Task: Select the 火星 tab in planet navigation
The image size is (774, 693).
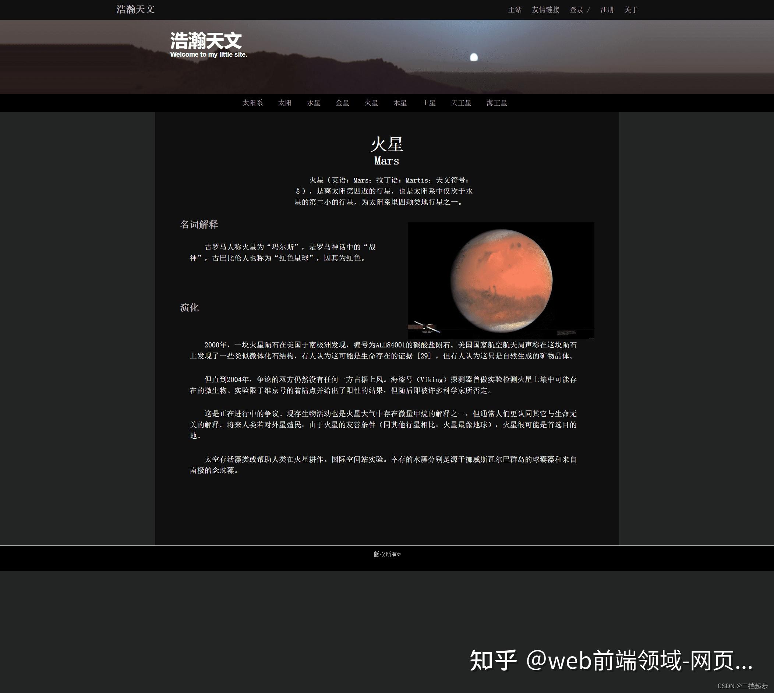Action: click(371, 103)
